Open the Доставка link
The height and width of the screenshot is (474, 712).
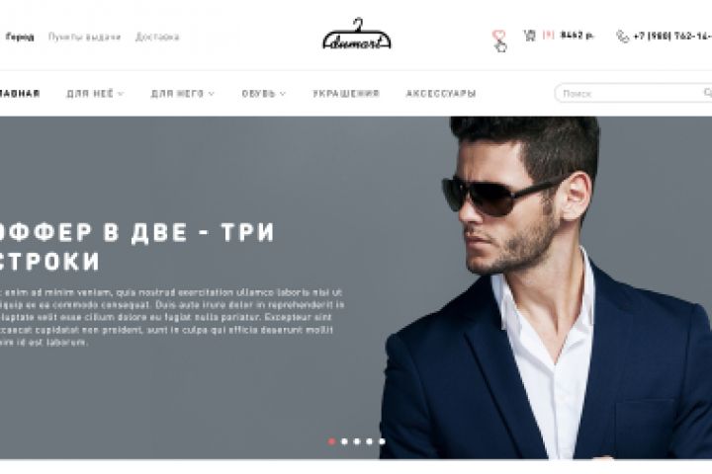click(157, 37)
